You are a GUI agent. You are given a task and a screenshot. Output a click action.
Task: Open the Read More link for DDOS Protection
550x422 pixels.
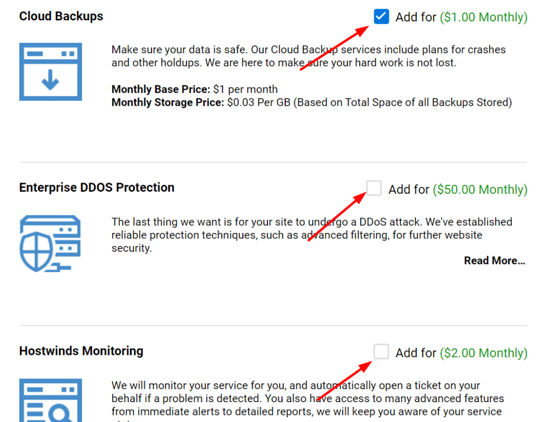(494, 260)
